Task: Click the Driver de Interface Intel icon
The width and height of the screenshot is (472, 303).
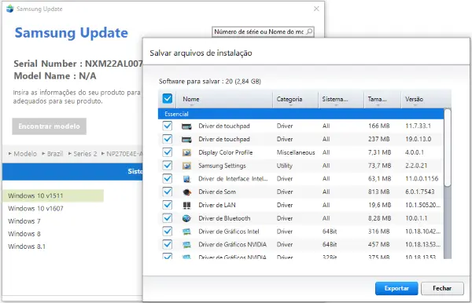Action: point(186,179)
